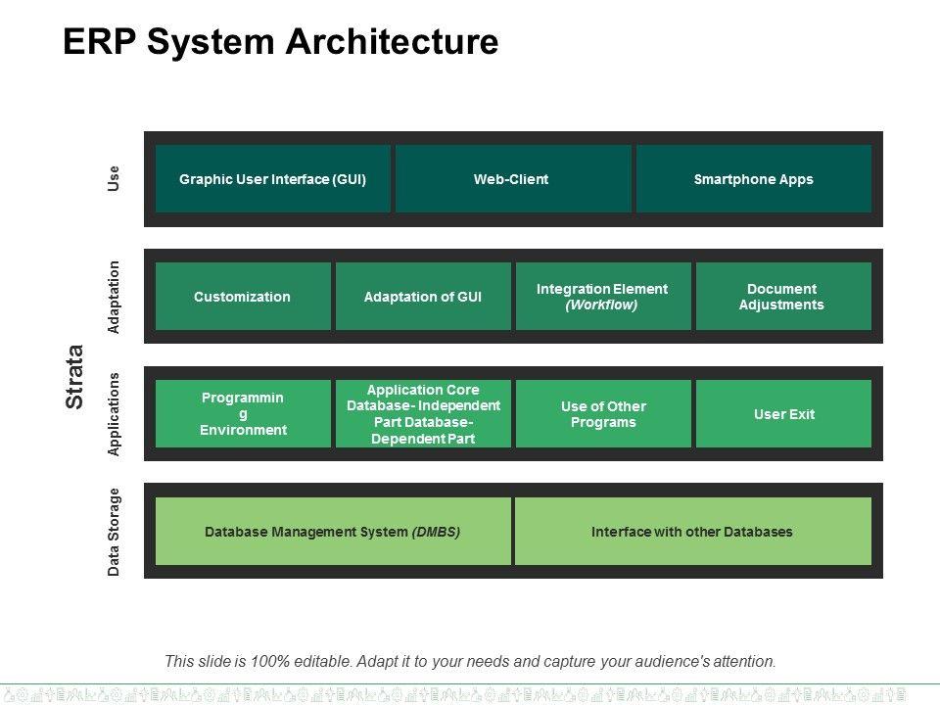The height and width of the screenshot is (705, 940).
Task: Select the vertical Data Storage row label
Action: point(113,533)
